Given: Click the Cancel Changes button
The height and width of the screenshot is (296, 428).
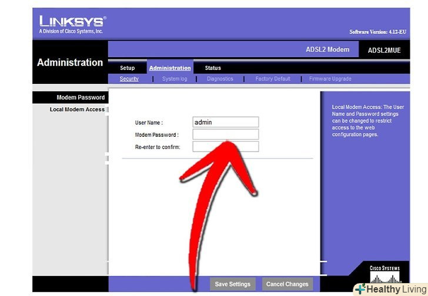Looking at the screenshot, I should (x=287, y=284).
